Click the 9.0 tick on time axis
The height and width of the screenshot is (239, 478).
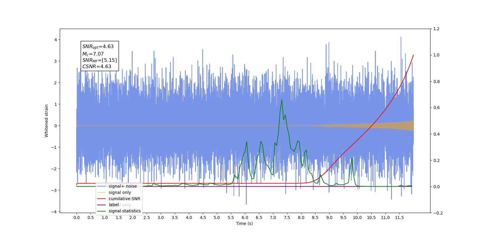(329, 217)
